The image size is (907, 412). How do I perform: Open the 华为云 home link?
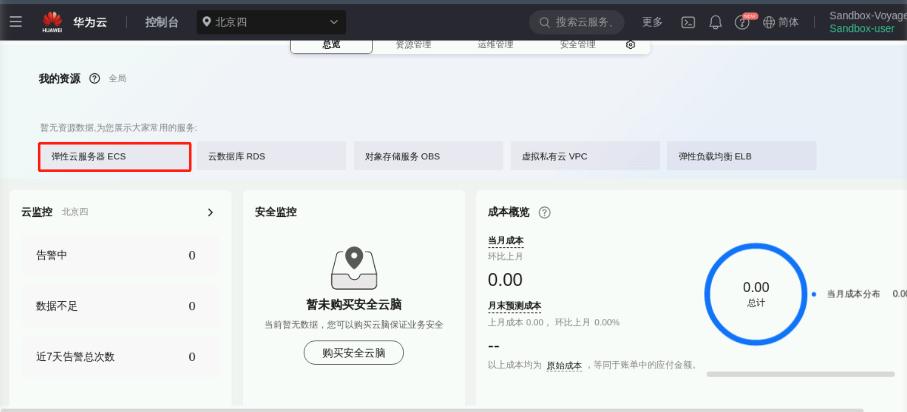90,22
